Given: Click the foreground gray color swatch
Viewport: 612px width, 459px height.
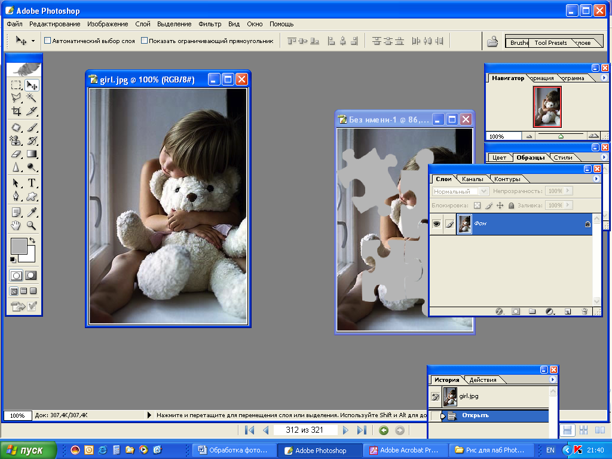Looking at the screenshot, I should [19, 246].
